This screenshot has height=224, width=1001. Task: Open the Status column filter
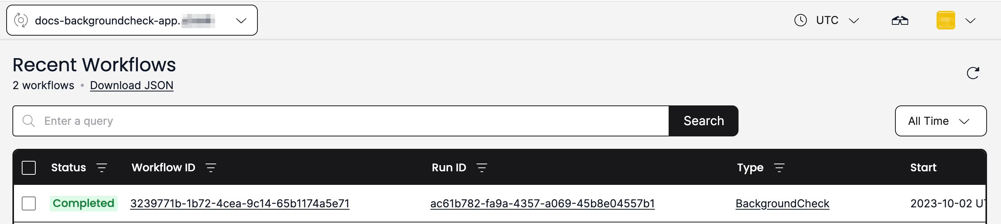[x=102, y=167]
